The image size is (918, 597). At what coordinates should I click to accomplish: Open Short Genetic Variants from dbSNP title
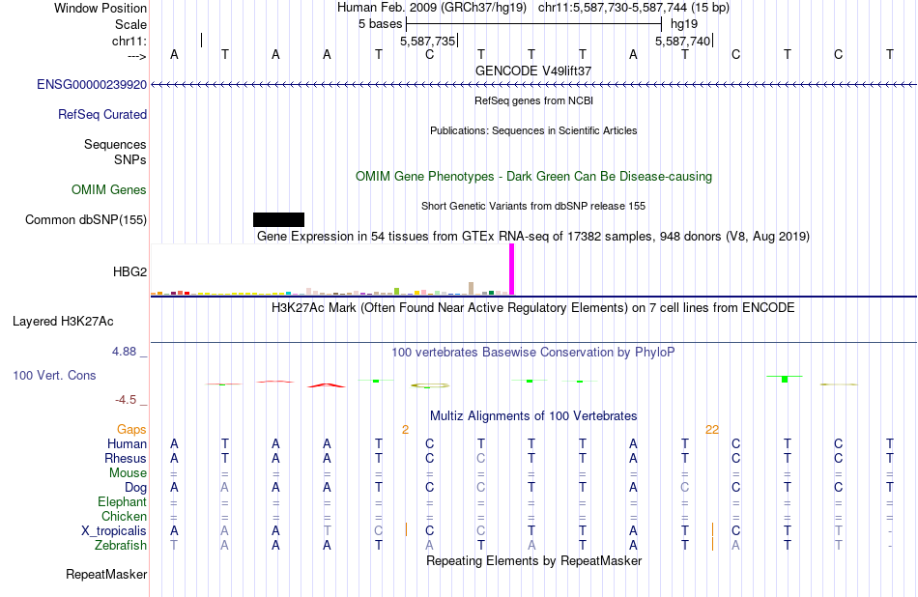533,206
